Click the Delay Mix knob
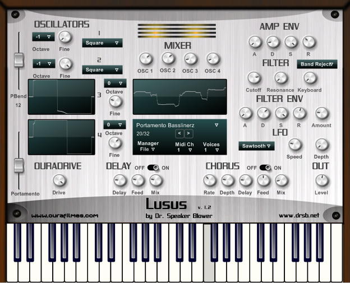Screen dimensions: 350x283 156,180
